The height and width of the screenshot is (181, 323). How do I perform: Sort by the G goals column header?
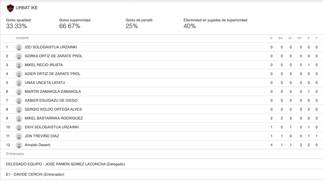(x=271, y=38)
